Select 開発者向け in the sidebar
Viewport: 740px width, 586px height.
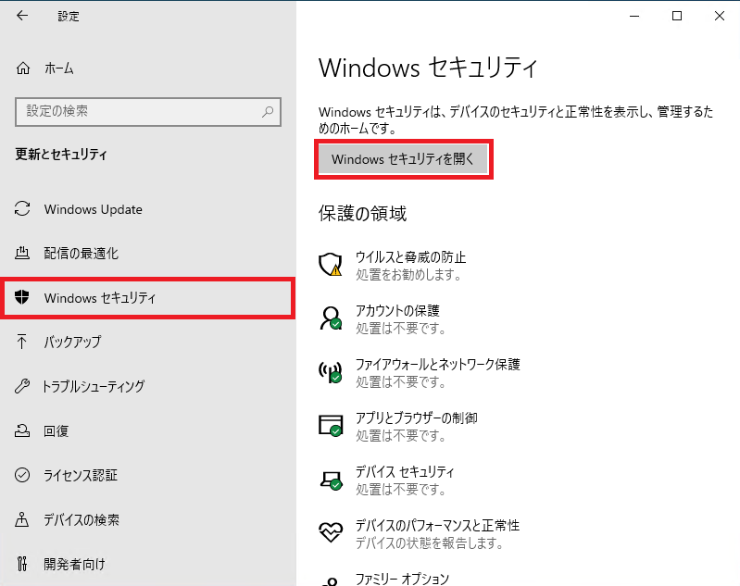(x=75, y=564)
